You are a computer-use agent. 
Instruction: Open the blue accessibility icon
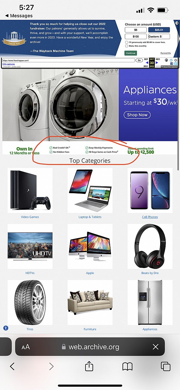6,328
